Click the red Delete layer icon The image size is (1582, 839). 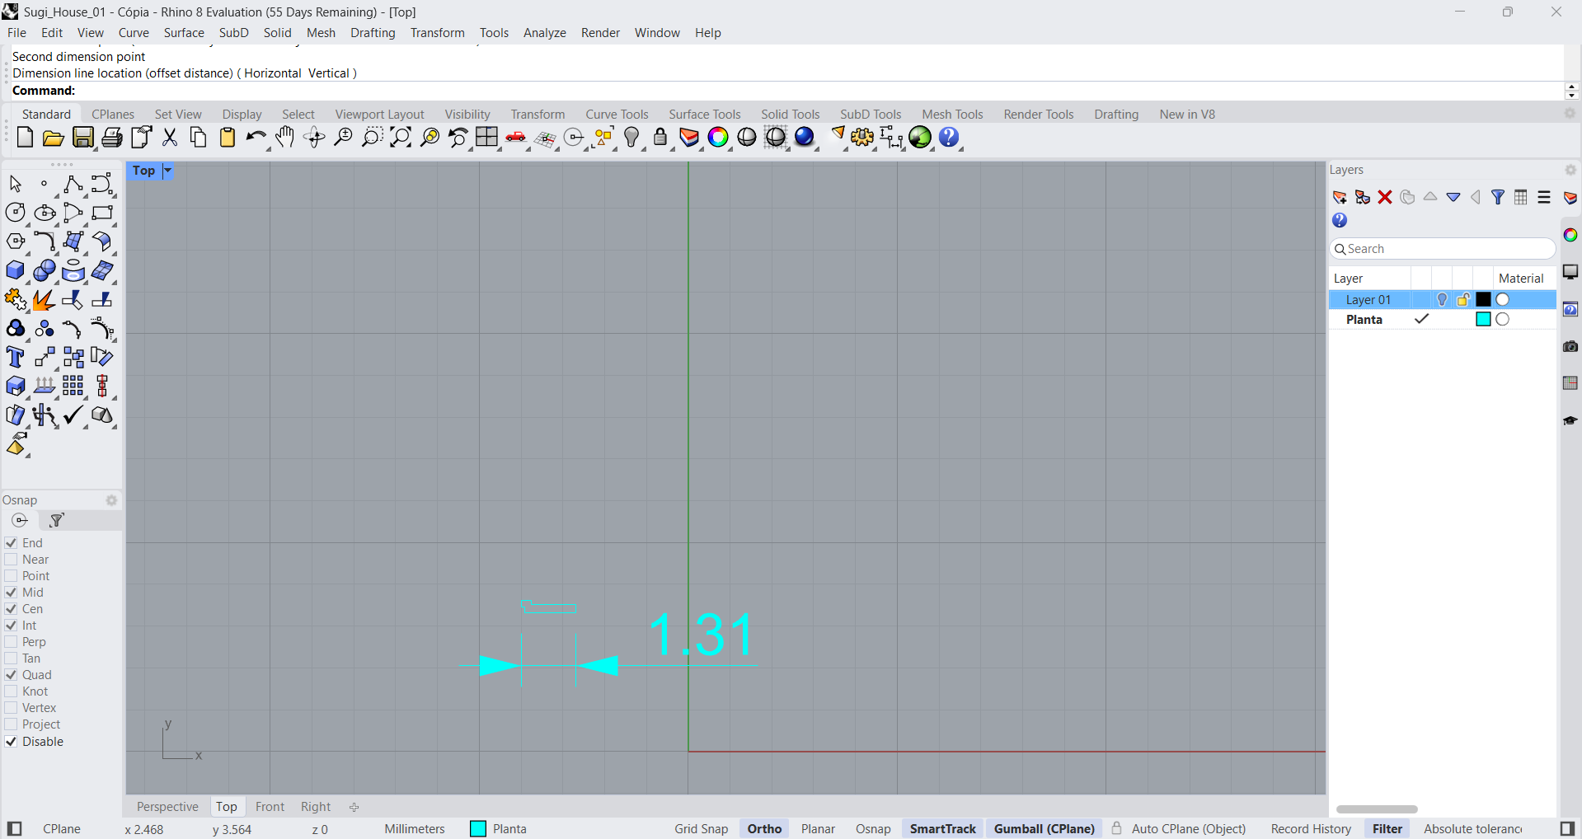pyautogui.click(x=1385, y=198)
